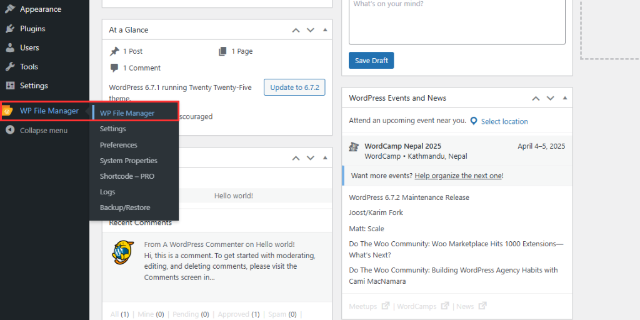Click external link icon beside WordCamps
This screenshot has width=640, height=320.
[445, 306]
